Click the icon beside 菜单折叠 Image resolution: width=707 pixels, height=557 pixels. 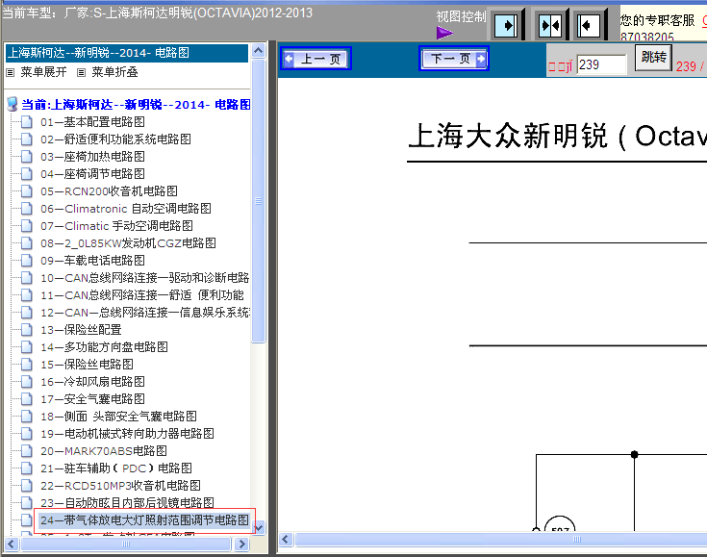[81, 72]
